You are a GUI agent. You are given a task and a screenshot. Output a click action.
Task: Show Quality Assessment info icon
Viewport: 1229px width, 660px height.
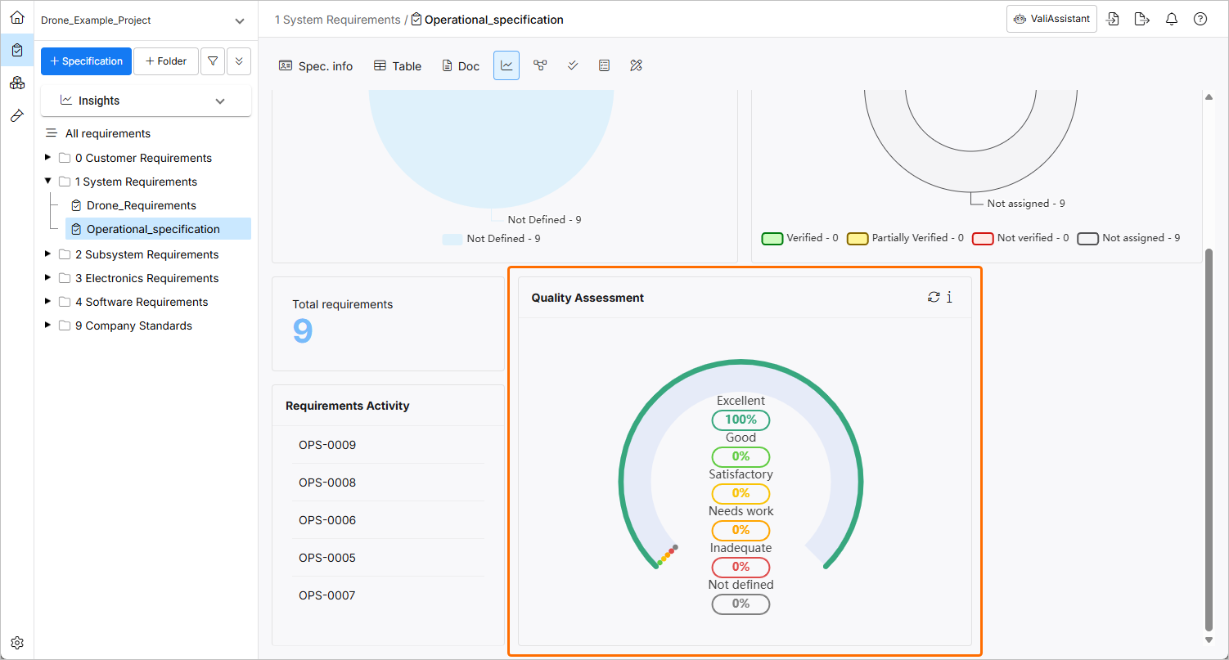949,297
